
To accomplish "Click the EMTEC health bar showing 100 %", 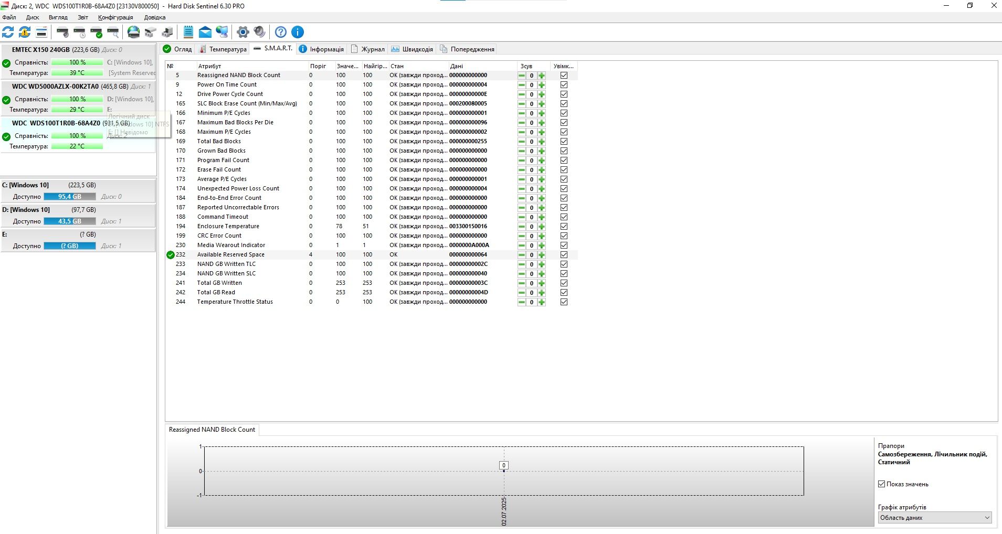I will coord(77,62).
